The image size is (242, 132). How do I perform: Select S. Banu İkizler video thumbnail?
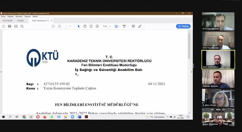coord(218,98)
